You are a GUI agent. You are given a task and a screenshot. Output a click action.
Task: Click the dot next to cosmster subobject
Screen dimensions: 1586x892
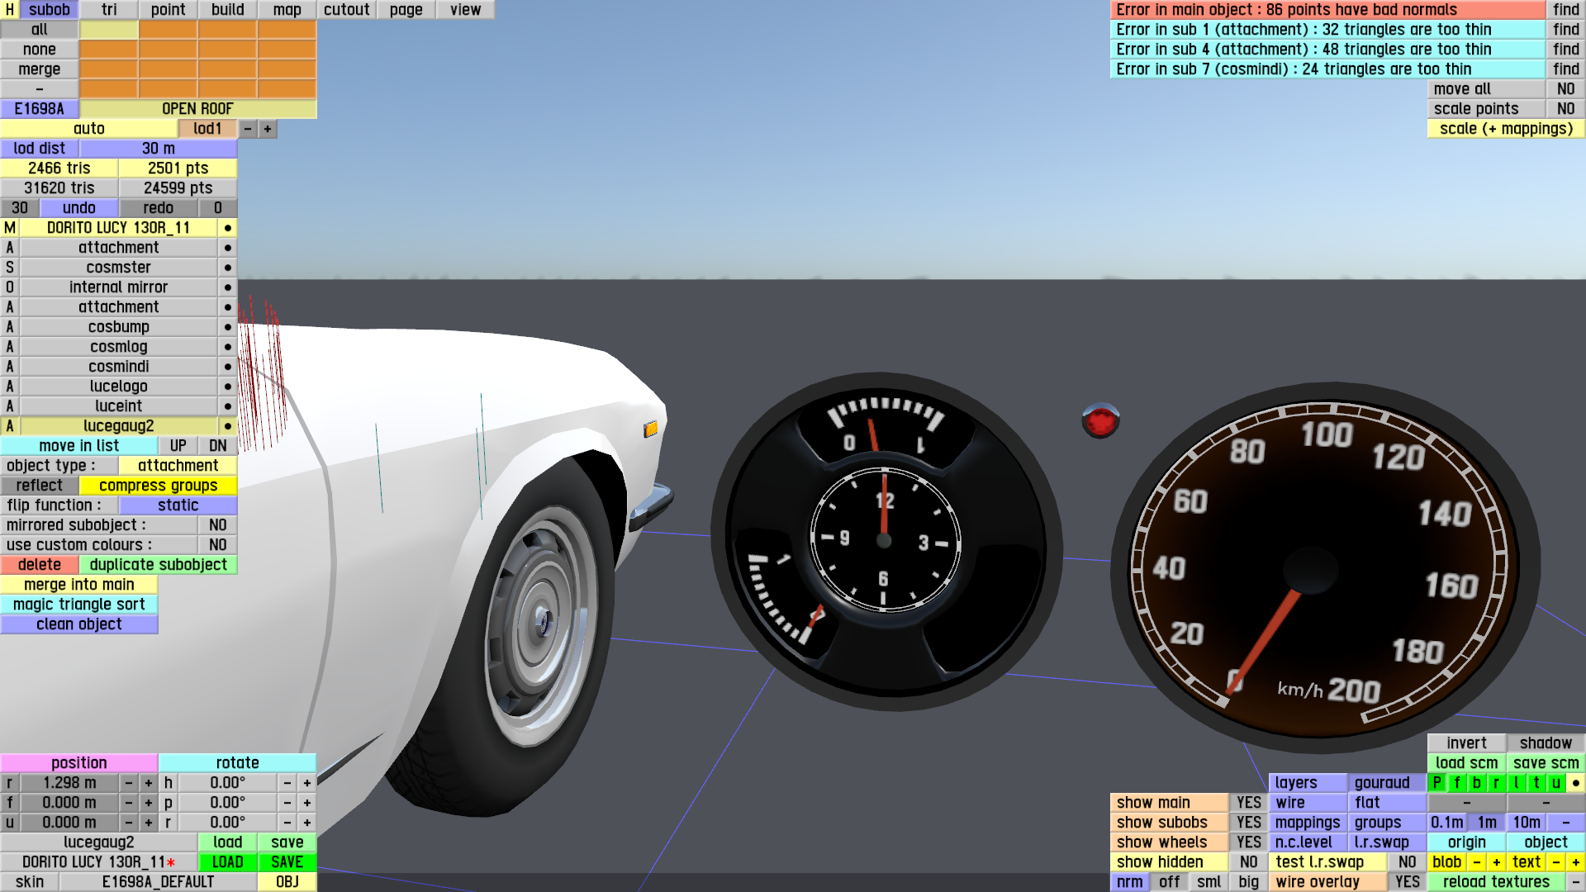point(227,268)
